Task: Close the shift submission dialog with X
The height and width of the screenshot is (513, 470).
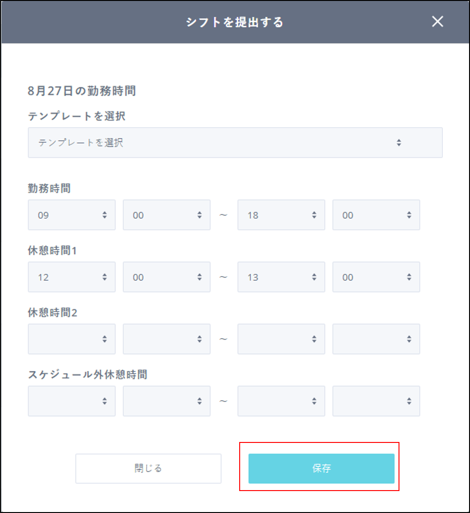Action: (x=437, y=21)
